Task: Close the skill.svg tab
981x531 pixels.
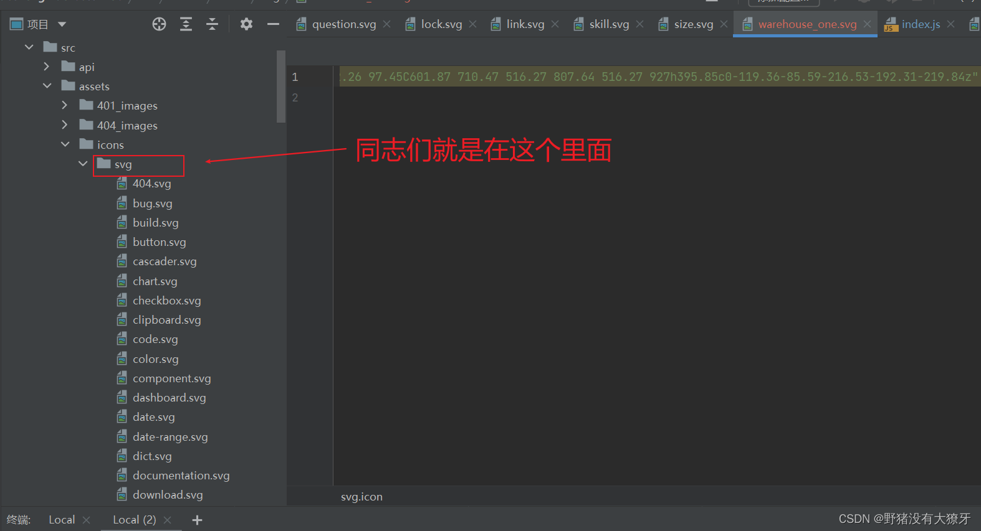Action: (639, 24)
